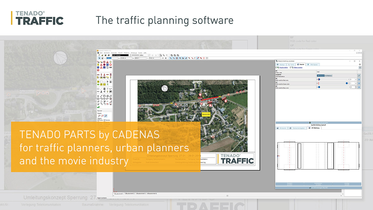Select the zoom window tool

[x=160, y=55]
